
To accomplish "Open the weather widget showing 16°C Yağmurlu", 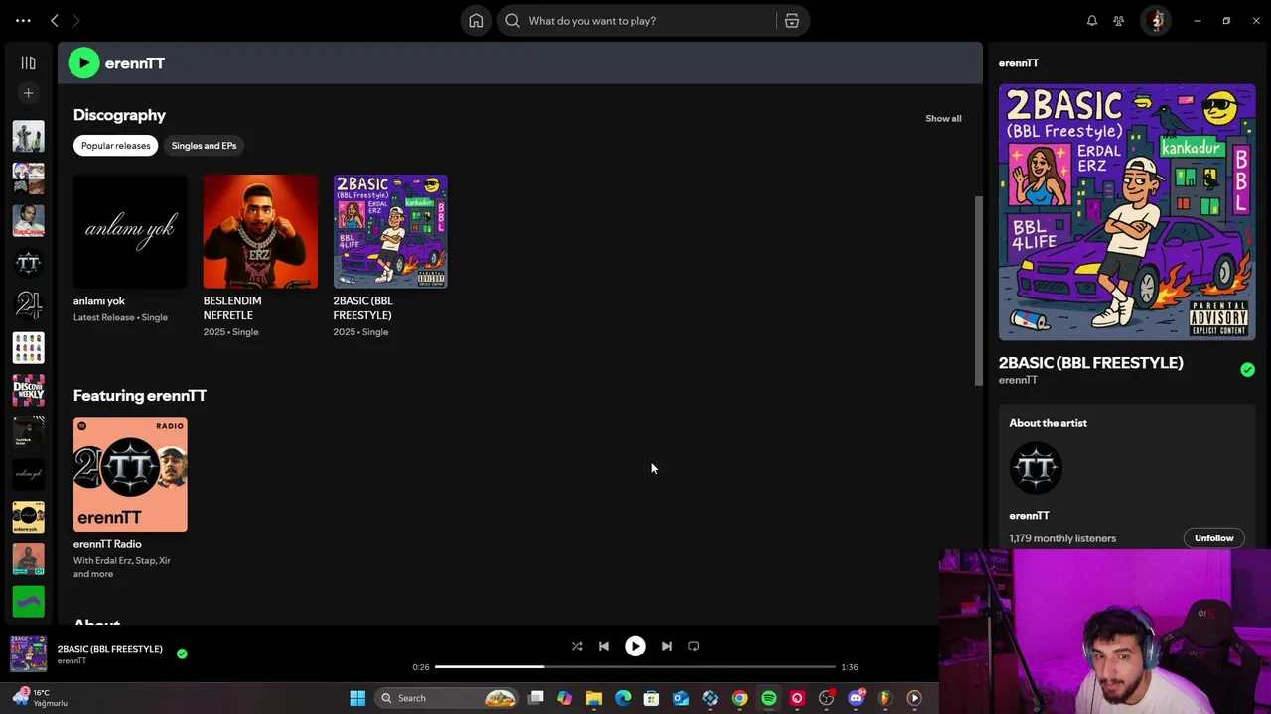I will pos(40,698).
